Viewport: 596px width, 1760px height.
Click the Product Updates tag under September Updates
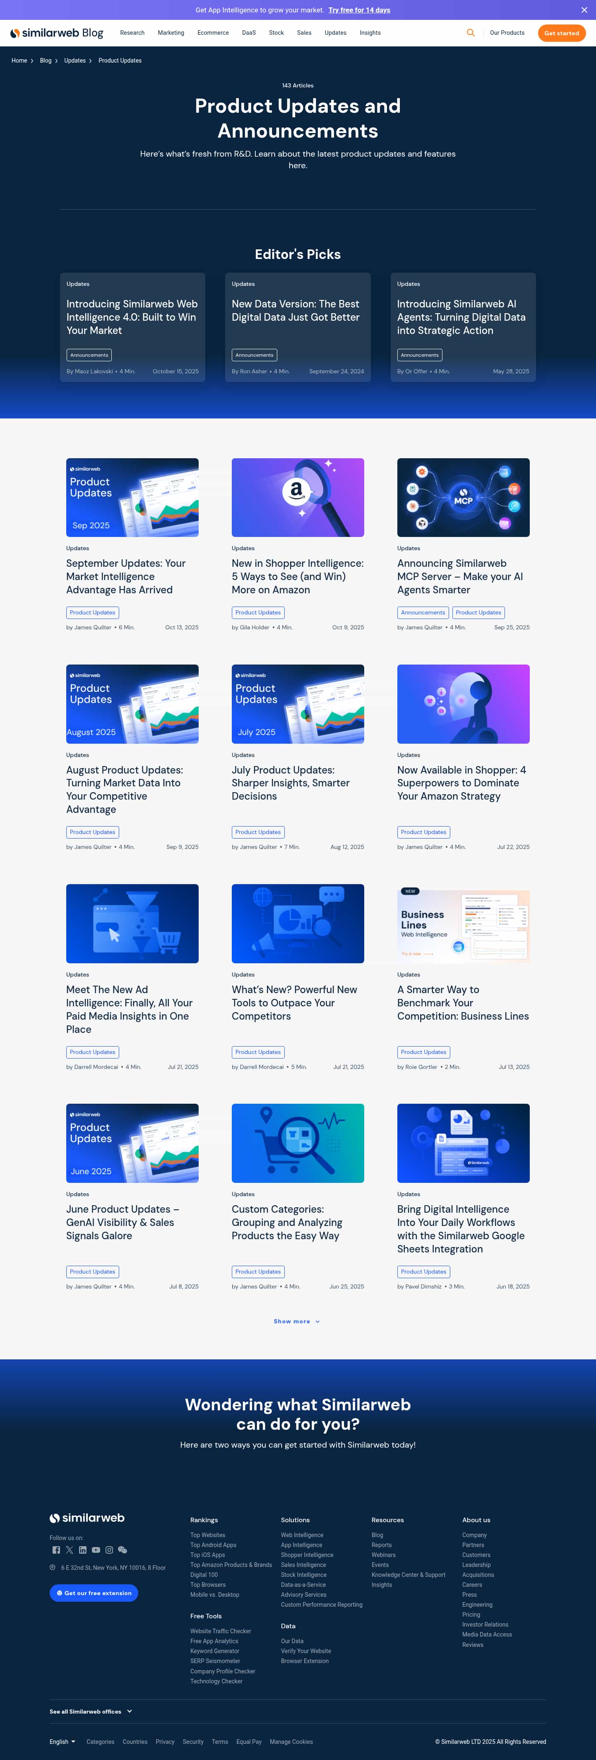(93, 613)
